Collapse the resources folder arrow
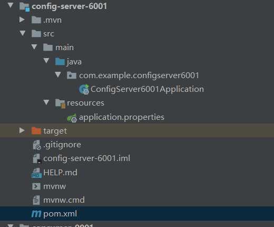The height and width of the screenshot is (227, 274). click(46, 102)
